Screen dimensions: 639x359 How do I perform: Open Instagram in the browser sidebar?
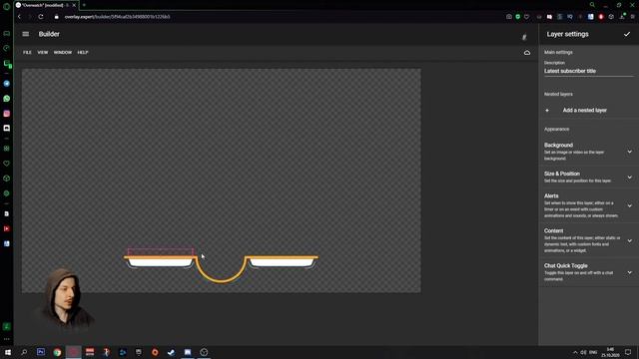(x=7, y=114)
